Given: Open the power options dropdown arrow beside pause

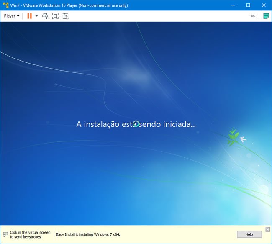Looking at the screenshot, I should (36, 16).
